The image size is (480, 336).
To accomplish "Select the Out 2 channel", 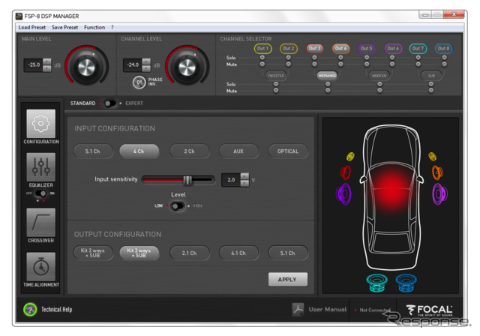I will point(288,48).
